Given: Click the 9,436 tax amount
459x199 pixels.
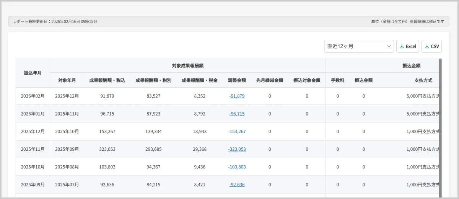Looking at the screenshot, I should click(200, 167).
